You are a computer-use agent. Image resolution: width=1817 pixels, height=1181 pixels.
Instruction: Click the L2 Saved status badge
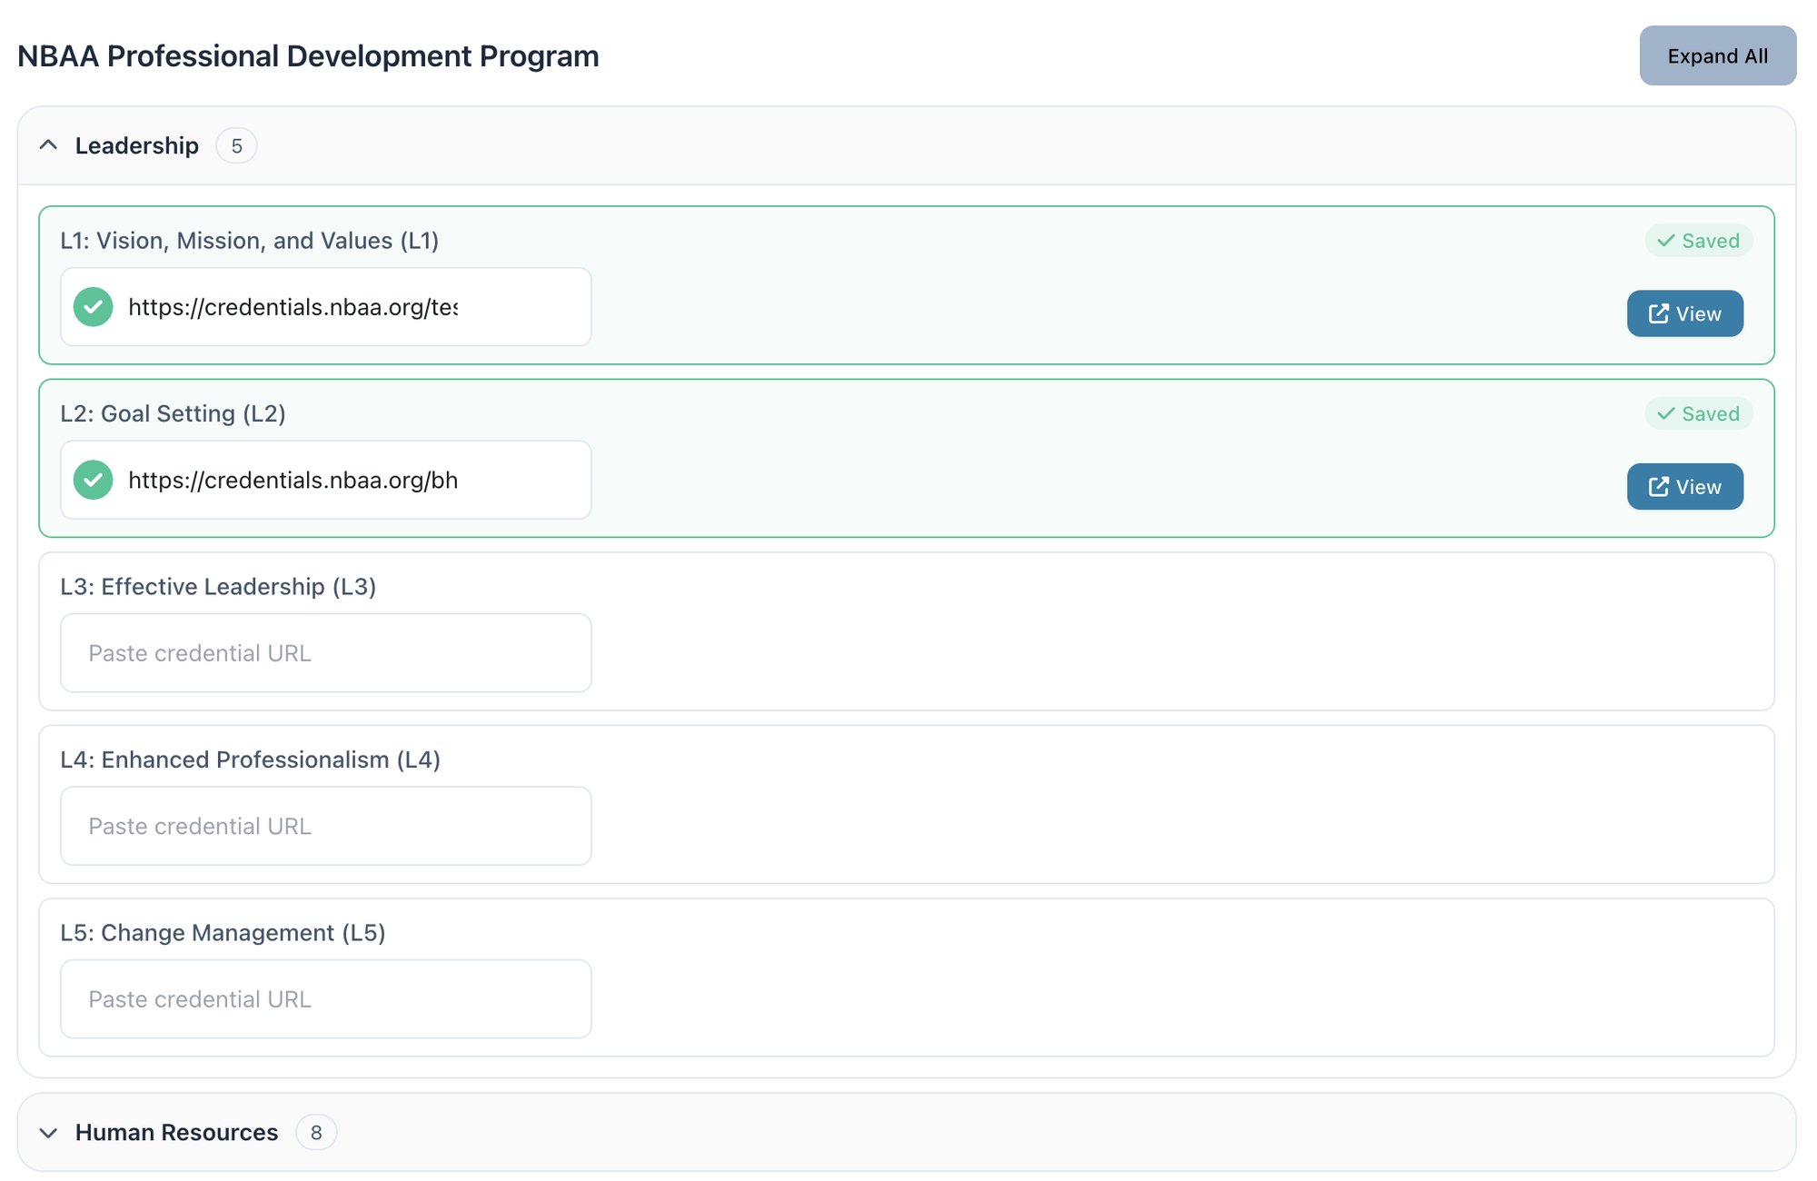(x=1697, y=413)
